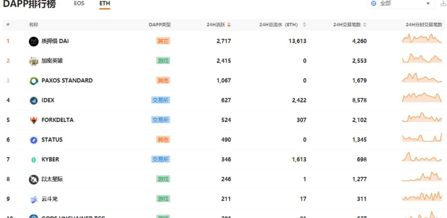Click the 8,578 transactions value for IDEX
Image resolution: width=447 pixels, height=218 pixels.
tap(359, 100)
